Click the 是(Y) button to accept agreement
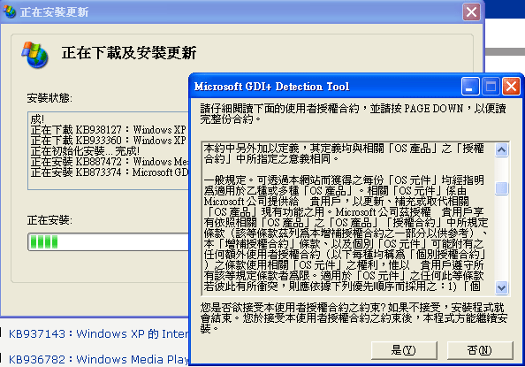The height and width of the screenshot is (367, 525). coord(404,350)
